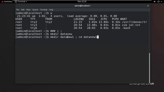Open the Search menu
Image resolution: width=164 pixels, height=92 pixels.
coord(35,10)
